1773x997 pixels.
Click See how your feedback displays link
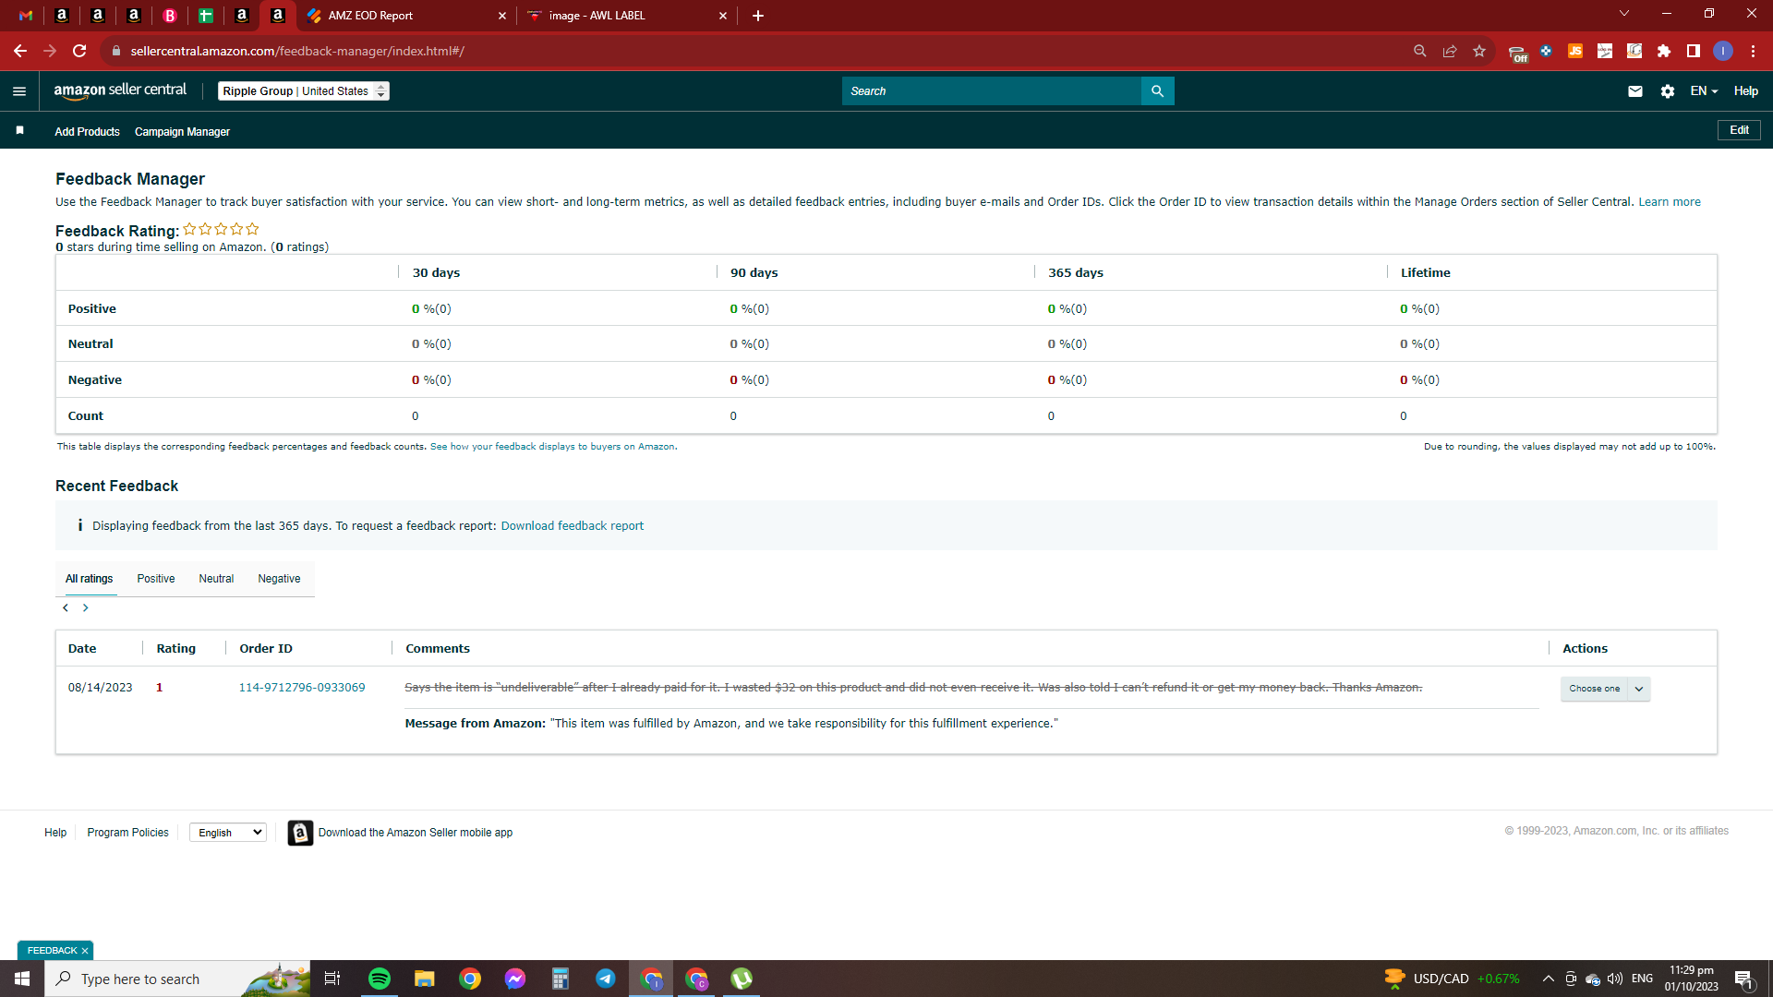click(x=552, y=447)
